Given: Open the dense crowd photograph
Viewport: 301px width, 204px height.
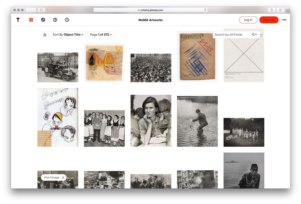Looking at the screenshot, I should [151, 68].
